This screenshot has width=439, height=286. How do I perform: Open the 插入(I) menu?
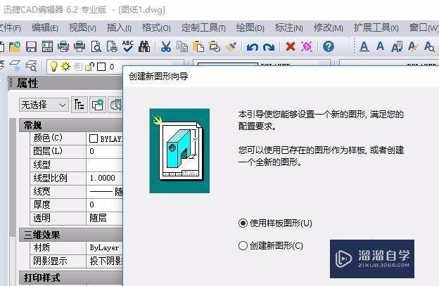tap(119, 28)
